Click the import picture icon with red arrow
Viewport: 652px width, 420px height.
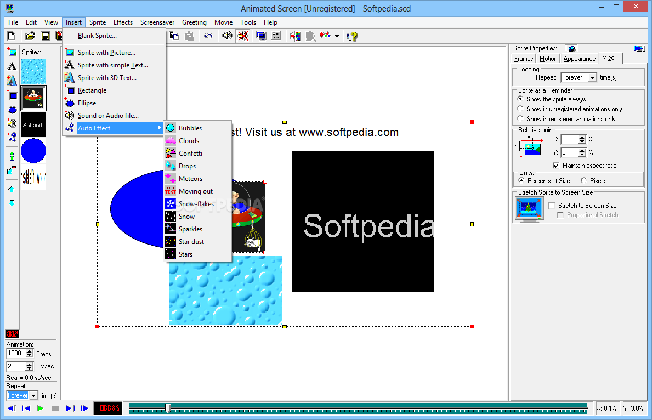click(295, 36)
